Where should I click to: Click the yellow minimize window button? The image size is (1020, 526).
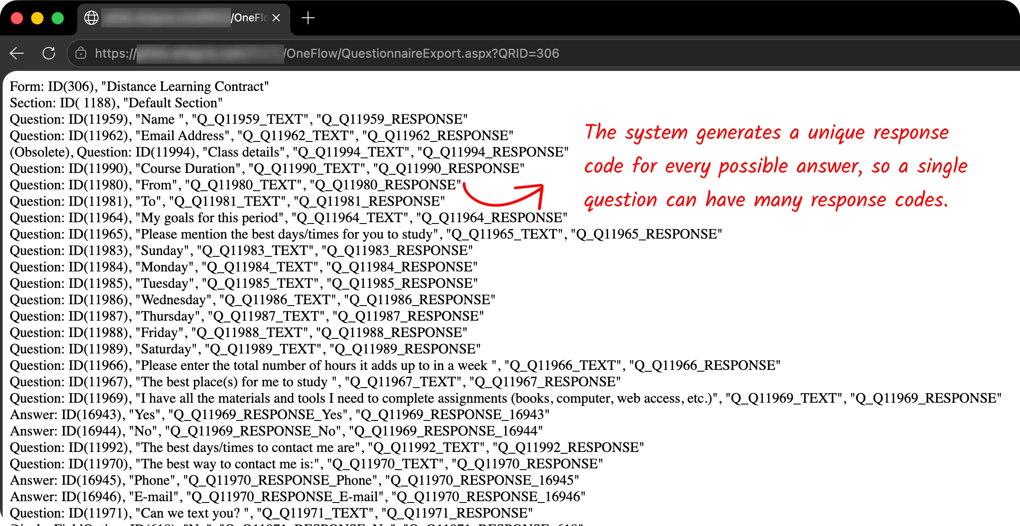click(x=37, y=18)
